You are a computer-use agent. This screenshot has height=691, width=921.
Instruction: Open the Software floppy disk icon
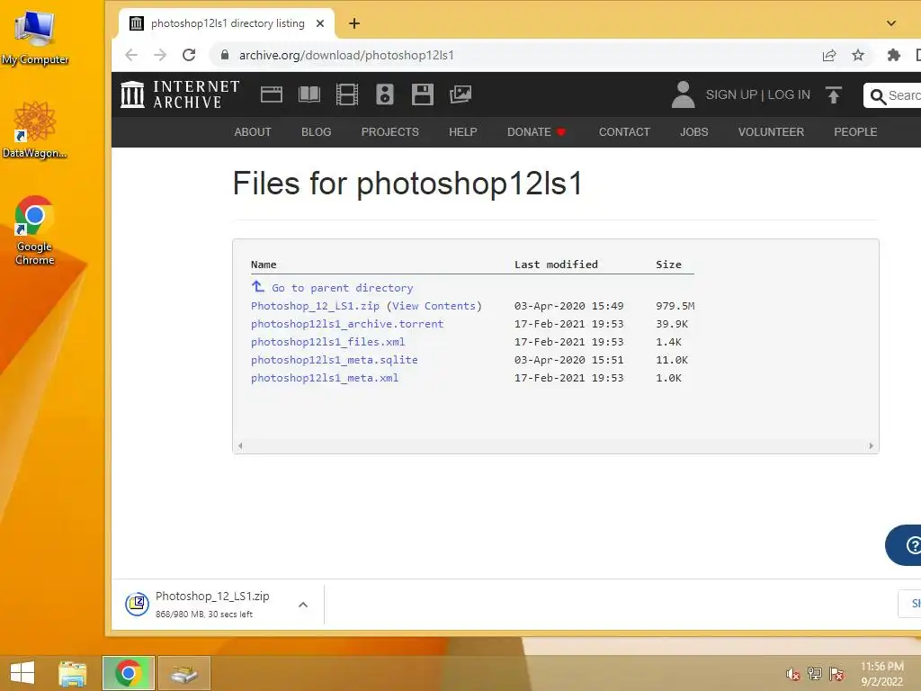pyautogui.click(x=423, y=94)
